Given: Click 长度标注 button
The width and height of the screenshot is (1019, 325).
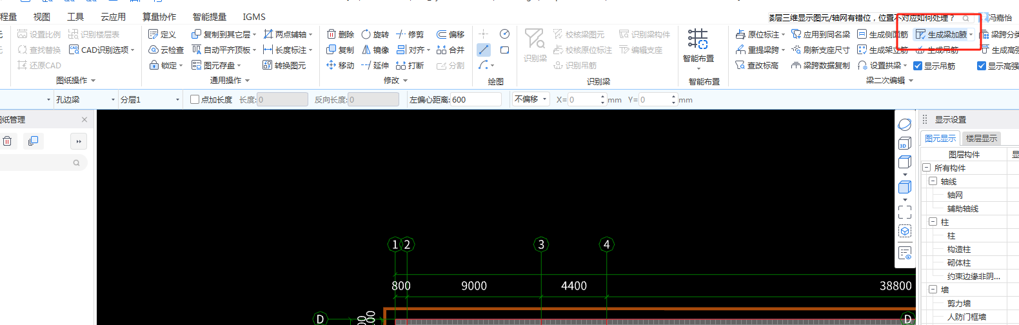Looking at the screenshot, I should click(x=288, y=50).
